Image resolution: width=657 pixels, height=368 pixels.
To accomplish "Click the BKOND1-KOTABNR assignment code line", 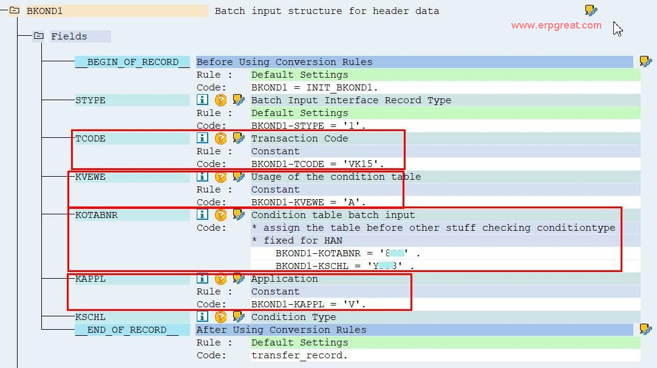I will 348,253.
